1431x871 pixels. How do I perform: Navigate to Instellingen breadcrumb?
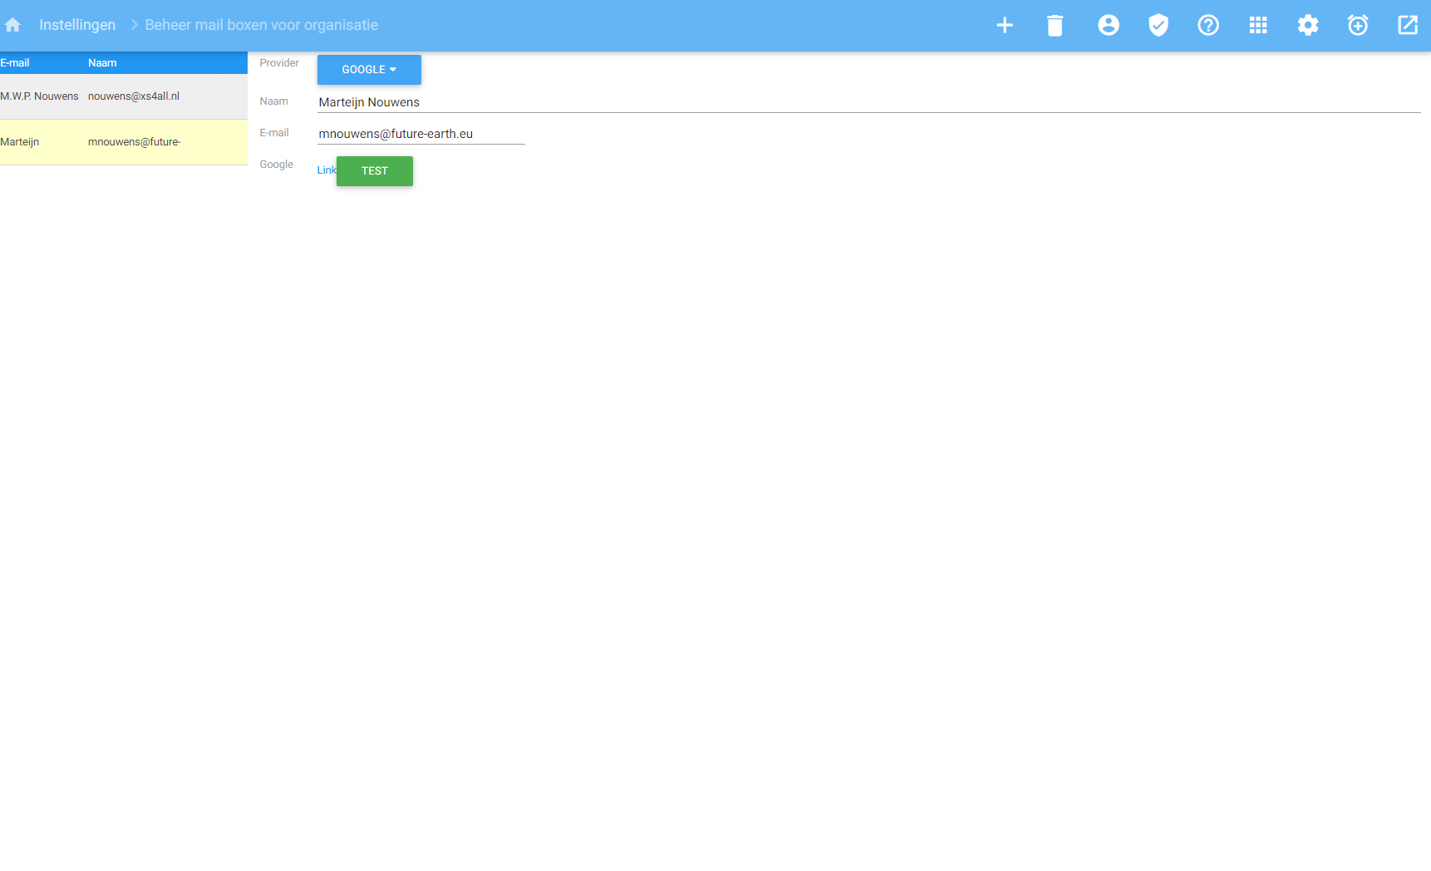click(77, 25)
